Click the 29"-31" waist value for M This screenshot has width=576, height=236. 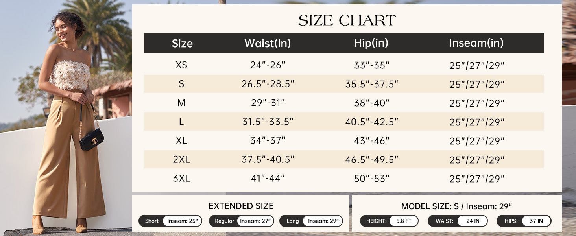pyautogui.click(x=268, y=103)
